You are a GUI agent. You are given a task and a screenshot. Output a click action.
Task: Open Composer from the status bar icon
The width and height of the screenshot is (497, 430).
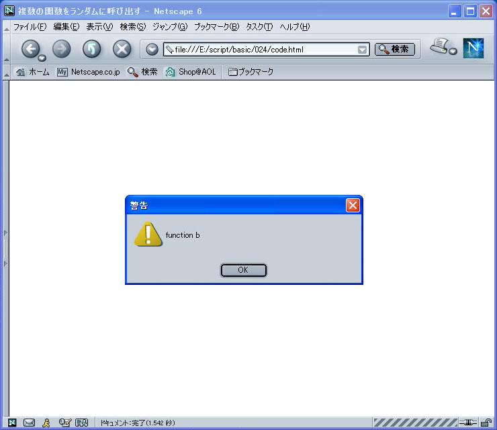[64, 423]
